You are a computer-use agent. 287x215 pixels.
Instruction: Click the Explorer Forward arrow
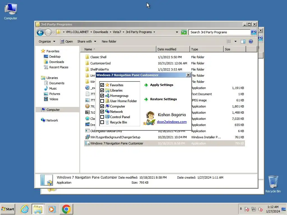(x=48, y=32)
